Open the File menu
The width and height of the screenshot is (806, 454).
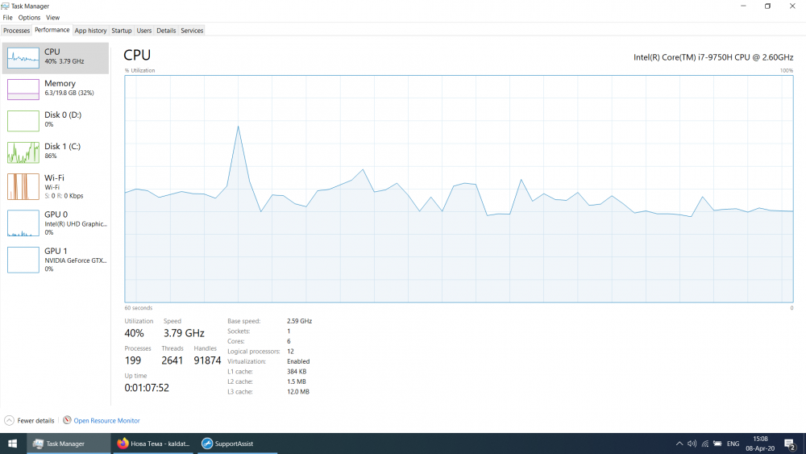[x=8, y=18]
